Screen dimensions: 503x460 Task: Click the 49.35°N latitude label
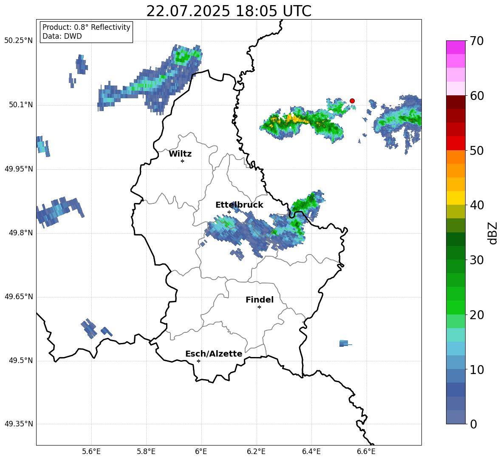[19, 424]
